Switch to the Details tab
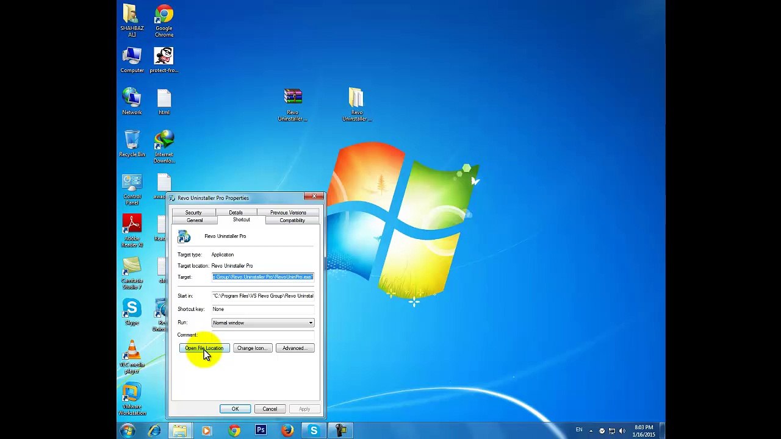This screenshot has width=781, height=439. (x=236, y=212)
